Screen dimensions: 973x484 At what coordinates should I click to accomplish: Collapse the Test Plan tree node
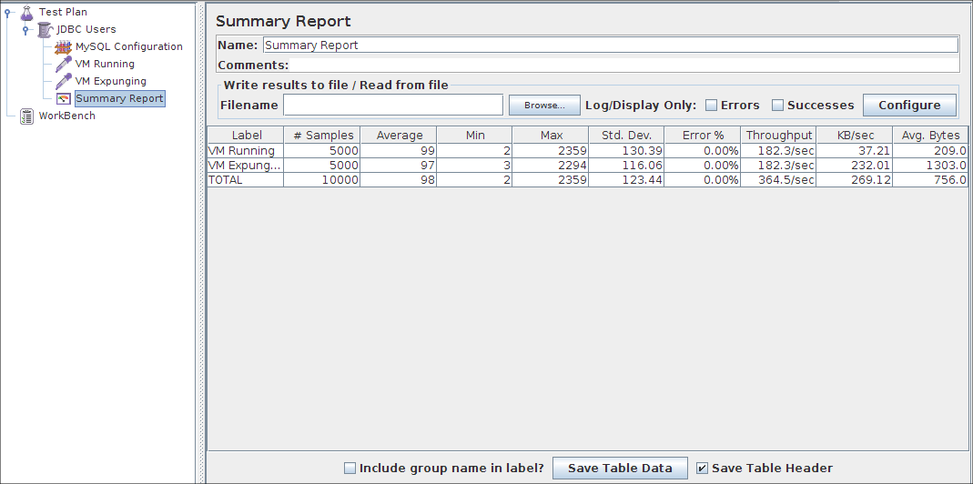(7, 13)
